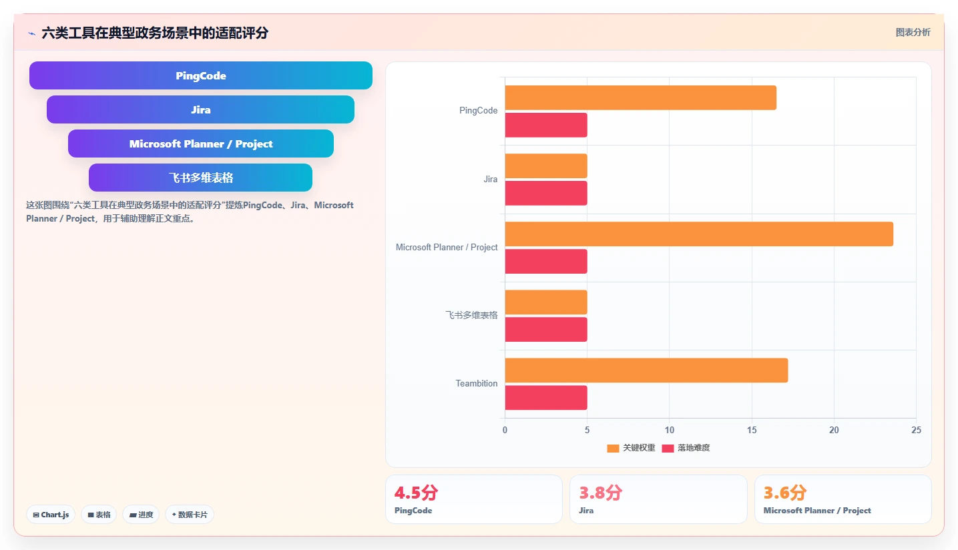Image resolution: width=958 pixels, height=550 pixels.
Task: Click the red bar for Jira
Action: (x=546, y=193)
